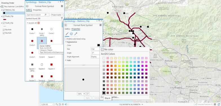Select the white swatch in ArcGIS Colors

[104, 58]
